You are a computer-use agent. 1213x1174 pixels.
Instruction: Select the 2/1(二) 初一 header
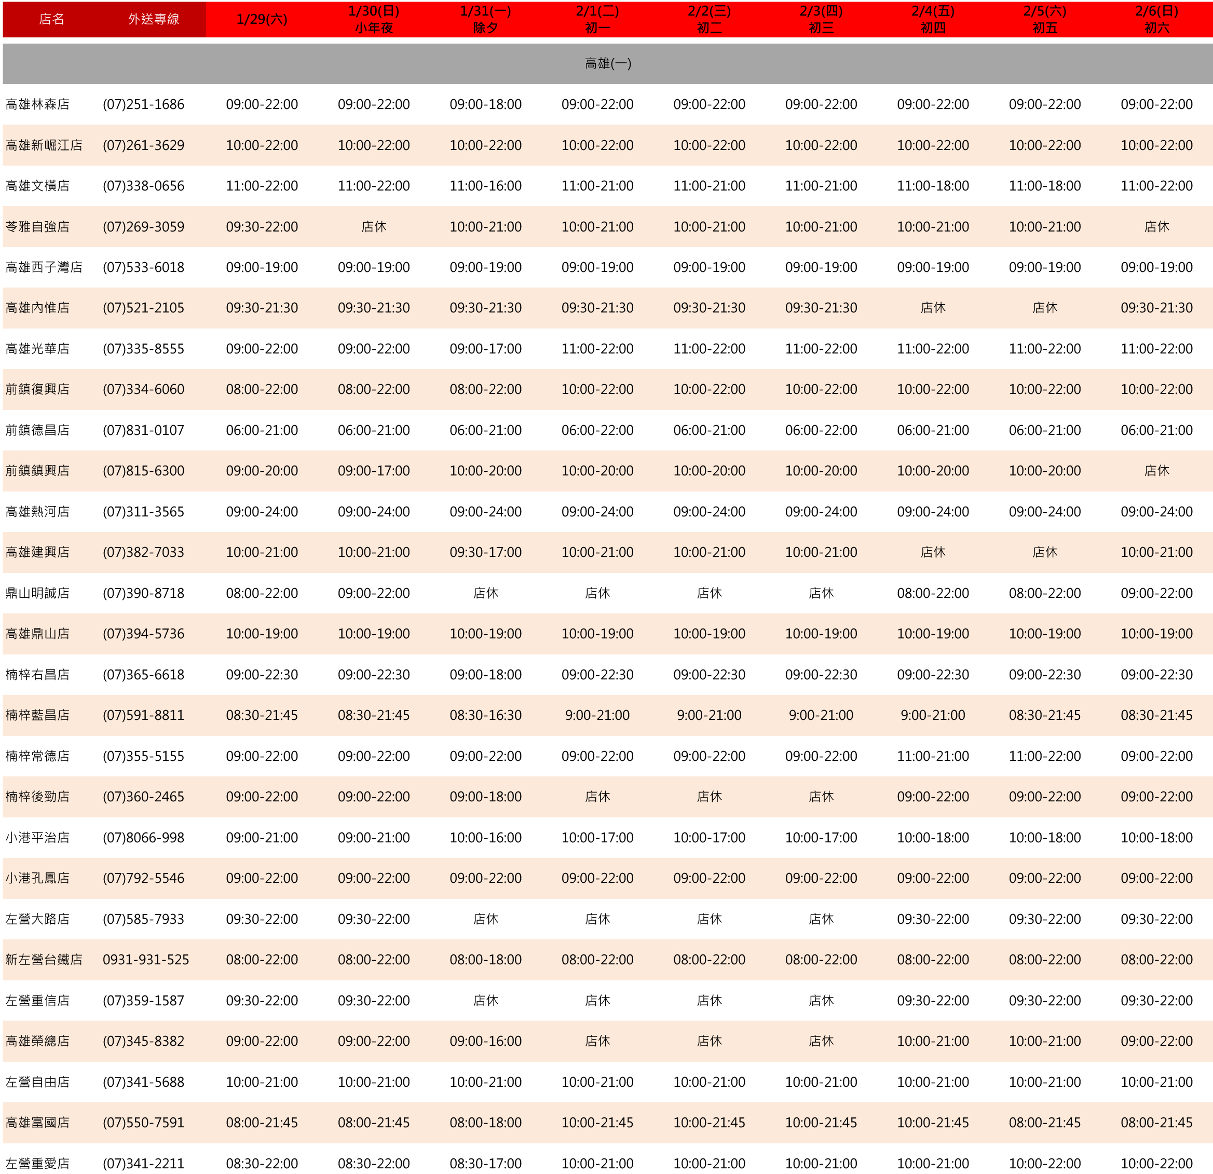coord(598,19)
